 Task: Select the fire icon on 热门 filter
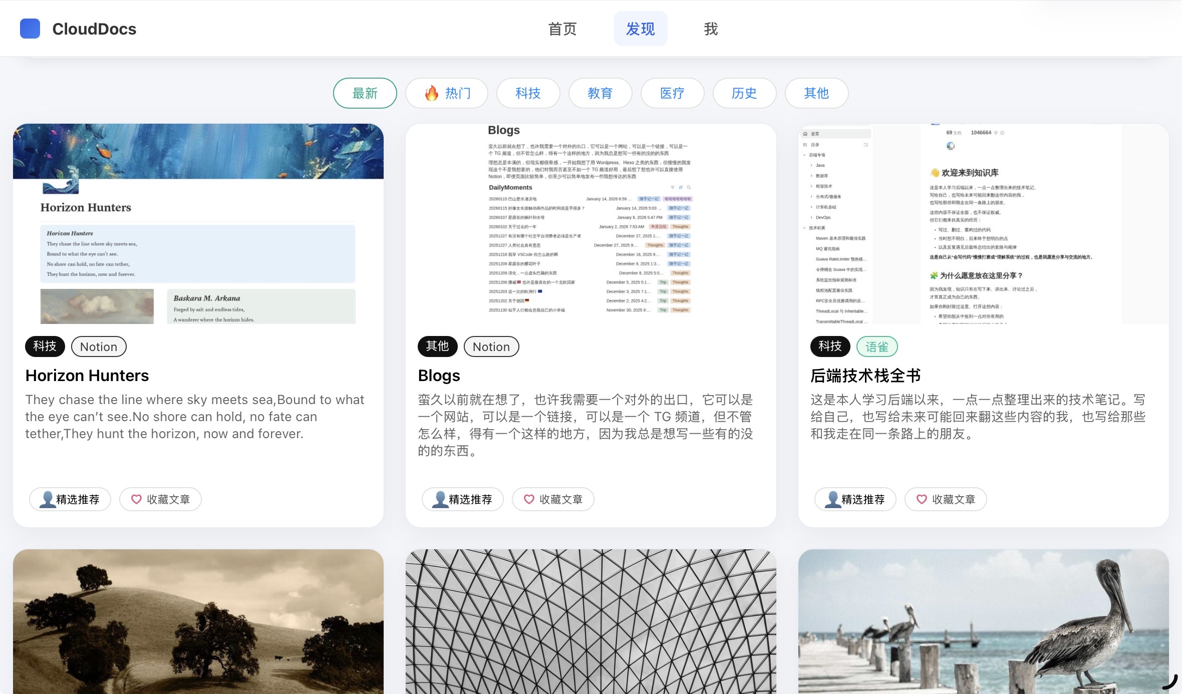coord(431,93)
